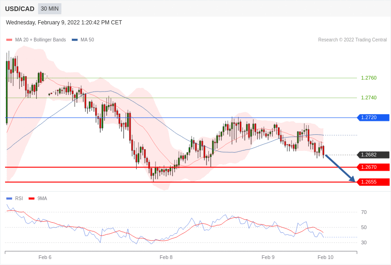Click the MA 50 legend blue swatch
This screenshot has width=391, height=265.
coord(75,40)
